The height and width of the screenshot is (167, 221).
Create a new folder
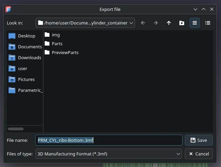(x=182, y=23)
